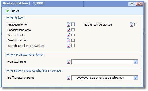Toggle the Anzahlungskonto checkbox
The image size is (148, 91).
[73, 40]
